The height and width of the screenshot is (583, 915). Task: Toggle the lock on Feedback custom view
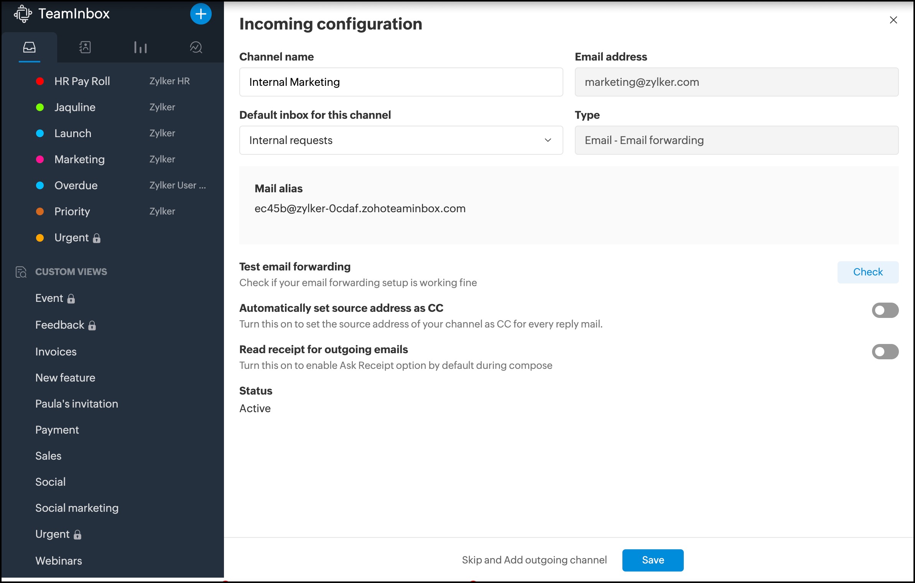point(92,325)
